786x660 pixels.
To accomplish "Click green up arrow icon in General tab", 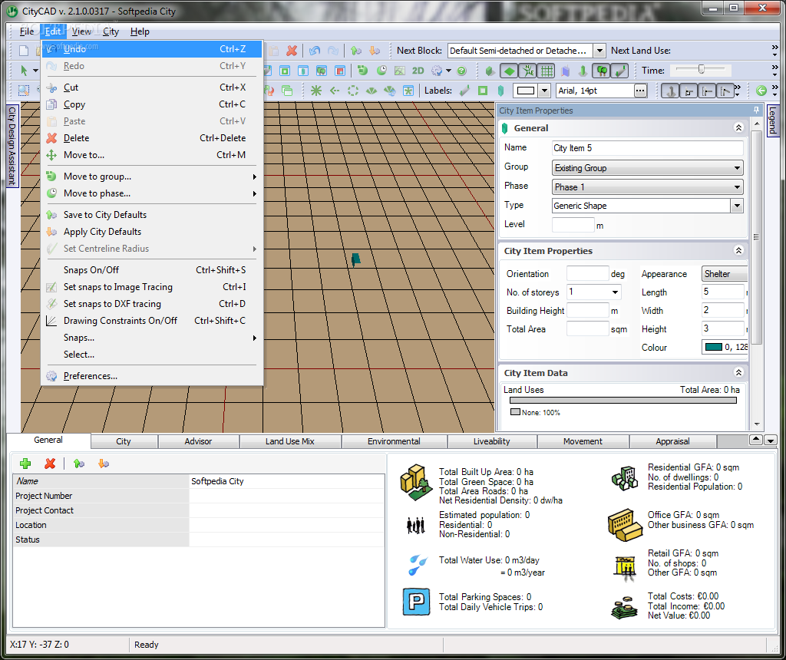I will [79, 464].
